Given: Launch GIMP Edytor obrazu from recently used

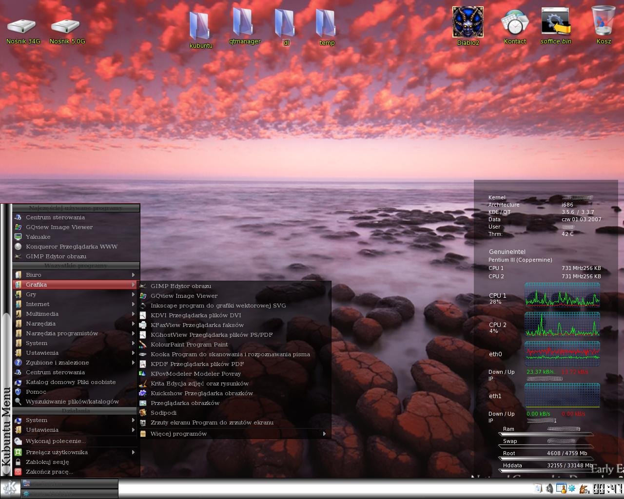Looking at the screenshot, I should (75, 256).
